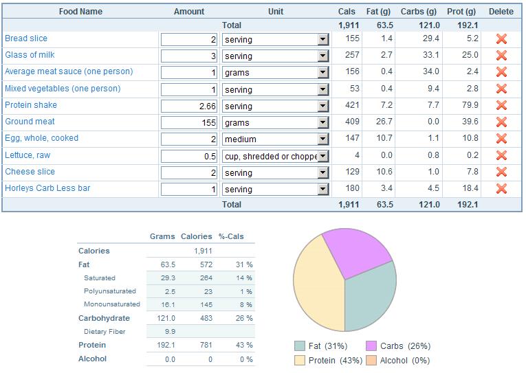The image size is (526, 373).
Task: Open the Average meat sauce food link
Action: pos(69,71)
